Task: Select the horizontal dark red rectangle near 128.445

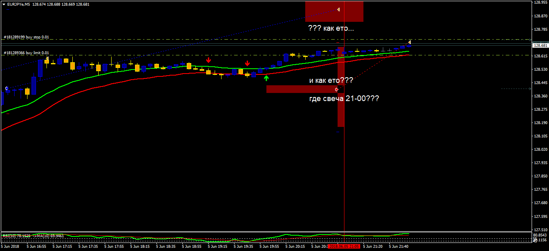Action: 302,89
